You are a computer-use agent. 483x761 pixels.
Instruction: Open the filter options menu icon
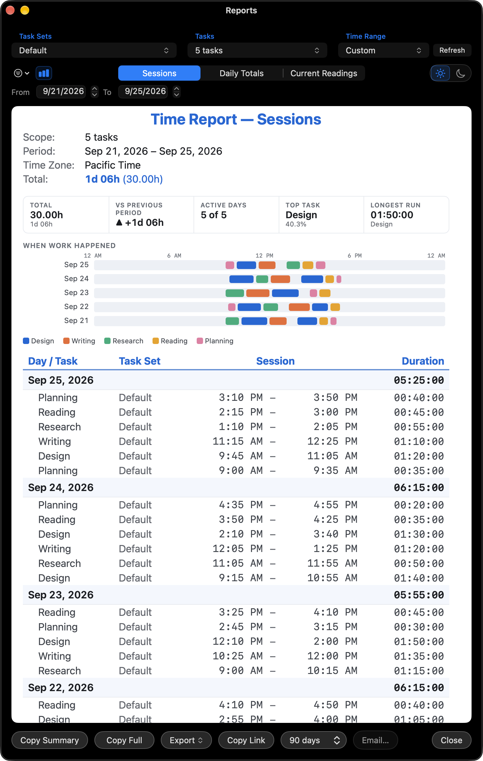click(22, 73)
